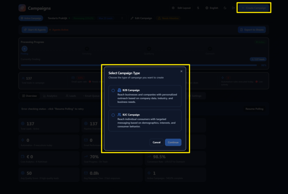Click the Campaigns app logo icon
This screenshot has width=288, height=194.
coord(22,8)
